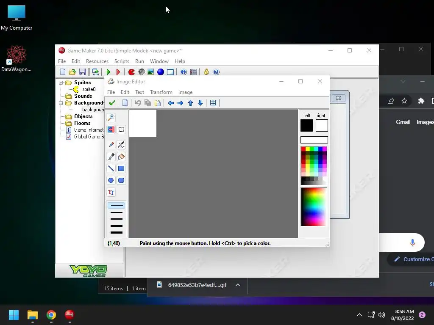
Task: Run the game with green play icon
Action: (108, 72)
